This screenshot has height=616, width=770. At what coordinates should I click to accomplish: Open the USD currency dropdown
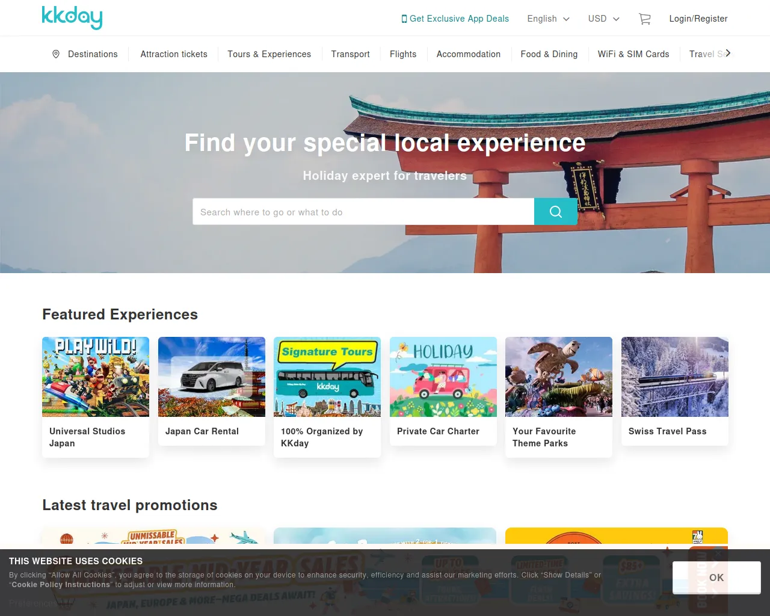coord(603,19)
